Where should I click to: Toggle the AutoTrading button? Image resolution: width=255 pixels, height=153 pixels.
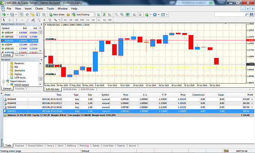[x=81, y=15]
